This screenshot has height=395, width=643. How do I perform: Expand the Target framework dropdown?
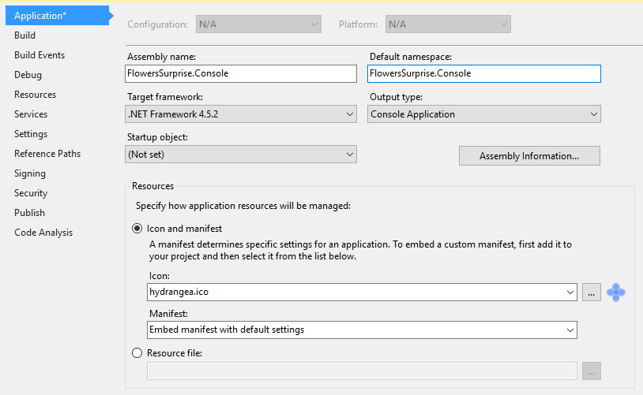(x=241, y=114)
